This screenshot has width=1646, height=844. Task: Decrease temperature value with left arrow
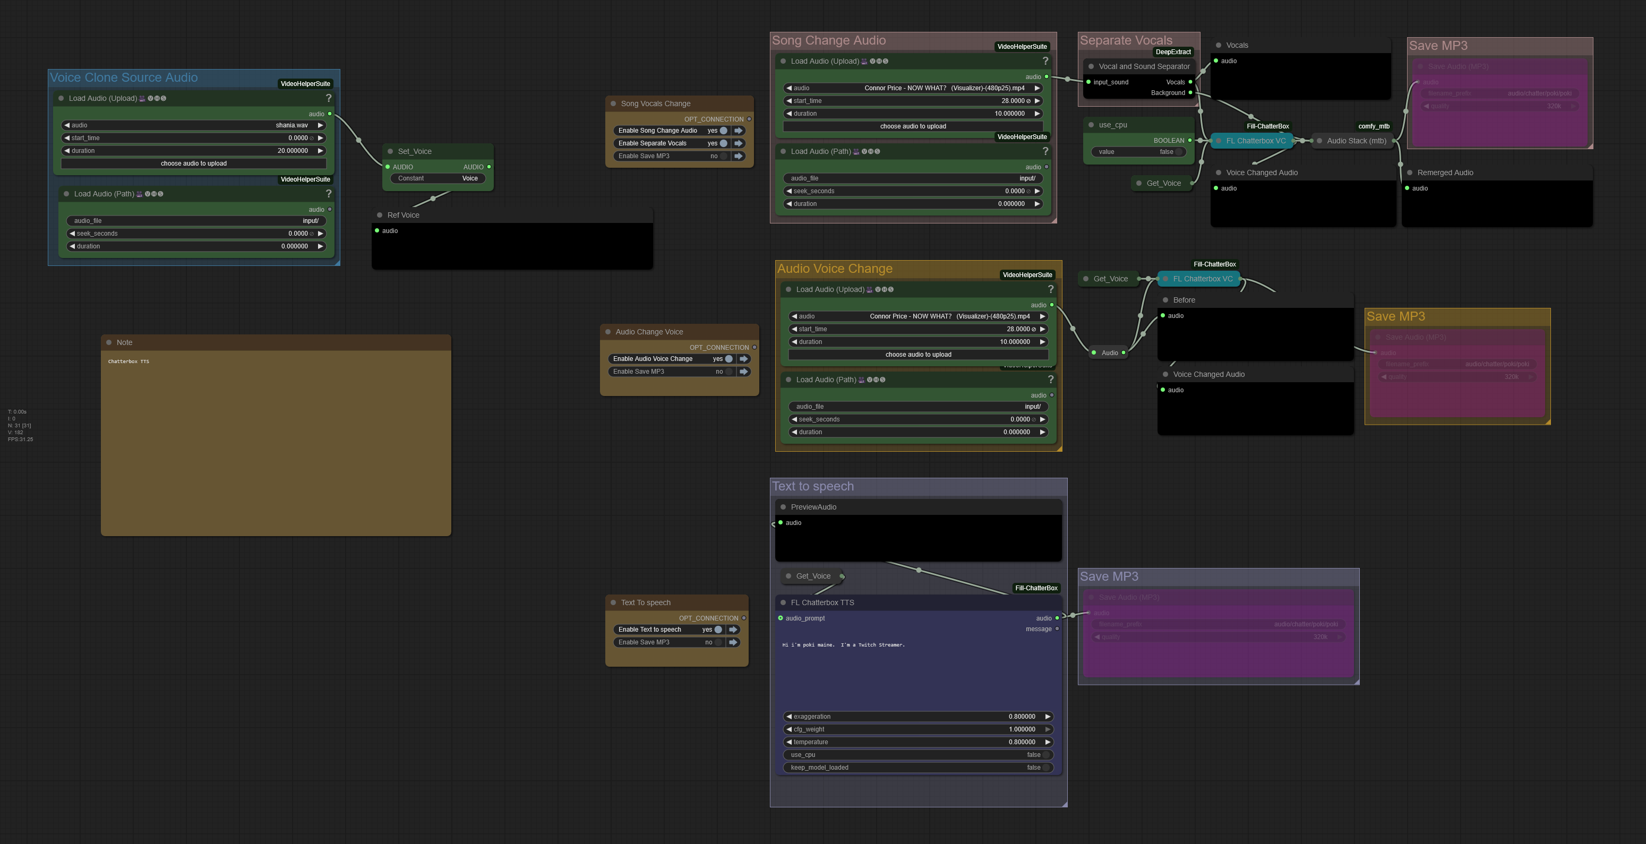789,743
